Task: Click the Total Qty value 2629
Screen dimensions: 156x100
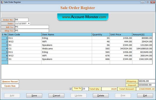Action: click(x=109, y=89)
